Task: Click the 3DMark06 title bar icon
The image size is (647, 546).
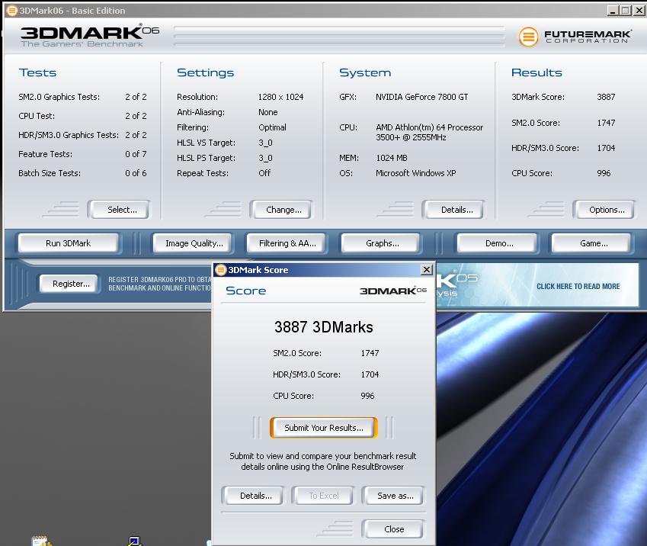Action: pos(12,11)
